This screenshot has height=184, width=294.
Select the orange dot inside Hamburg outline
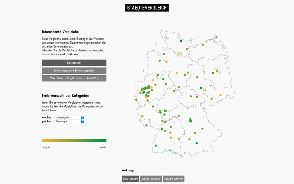click(179, 54)
